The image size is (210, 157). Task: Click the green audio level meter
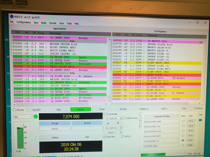pyautogui.click(x=20, y=138)
